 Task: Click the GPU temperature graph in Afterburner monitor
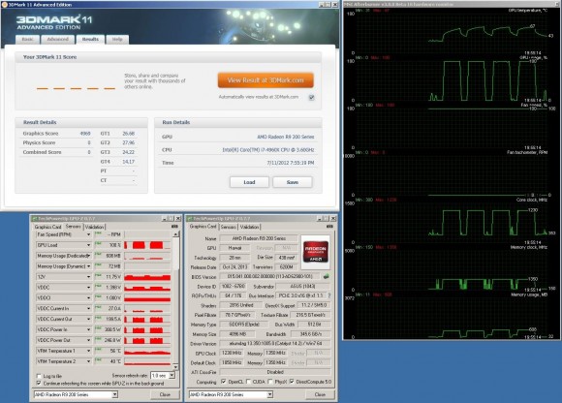pyautogui.click(x=452, y=33)
